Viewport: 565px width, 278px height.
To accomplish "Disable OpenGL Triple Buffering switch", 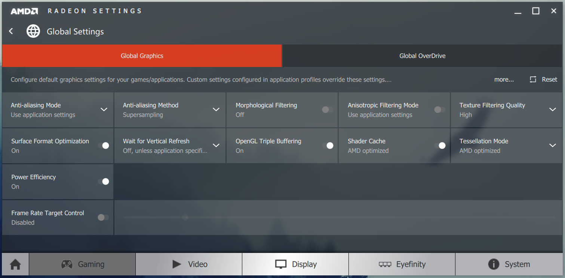I will [x=328, y=146].
